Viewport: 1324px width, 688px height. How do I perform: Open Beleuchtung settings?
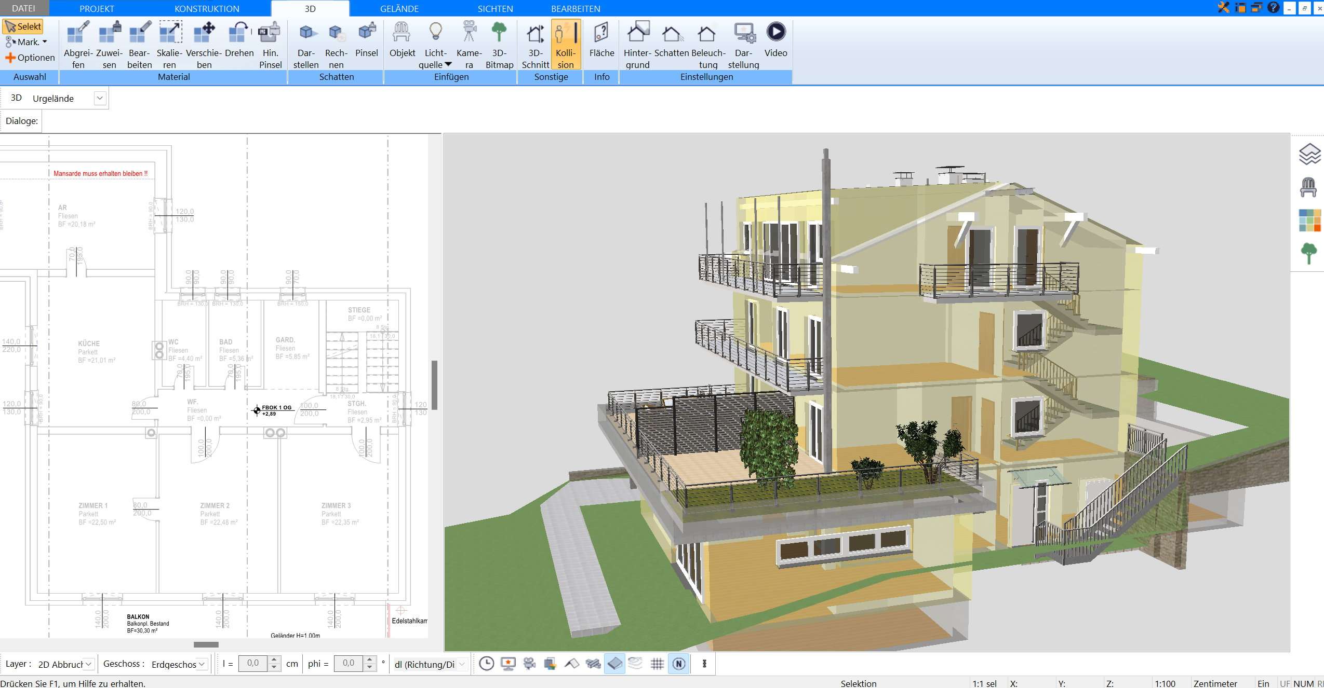[x=708, y=45]
